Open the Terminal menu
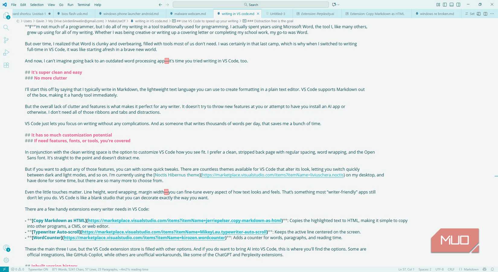 coord(84,5)
